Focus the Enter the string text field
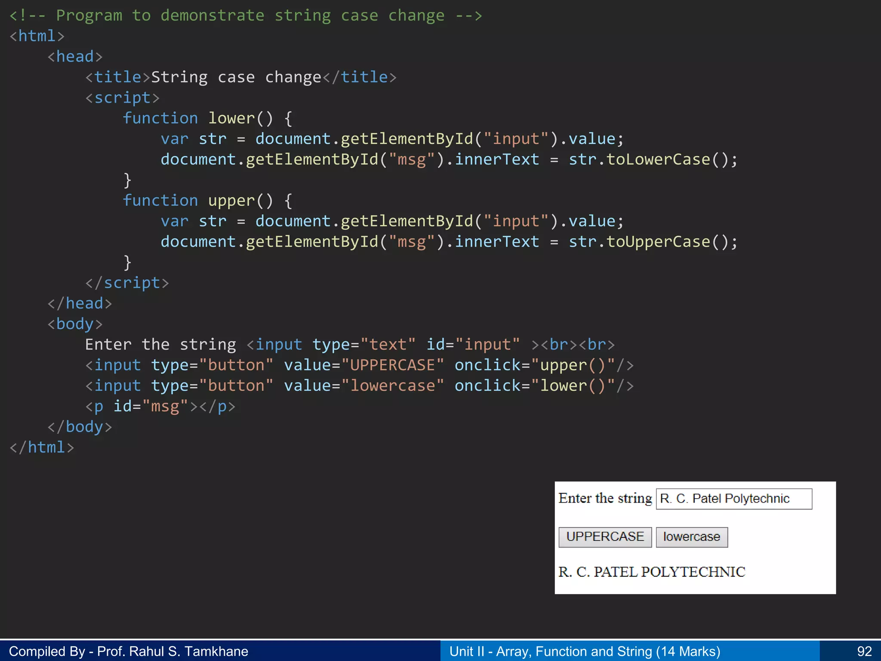 coord(734,499)
